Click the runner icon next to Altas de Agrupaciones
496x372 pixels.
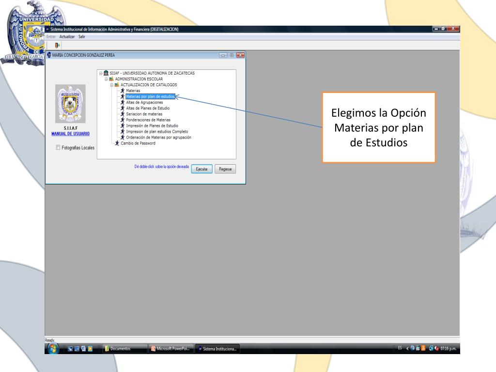[x=123, y=103]
